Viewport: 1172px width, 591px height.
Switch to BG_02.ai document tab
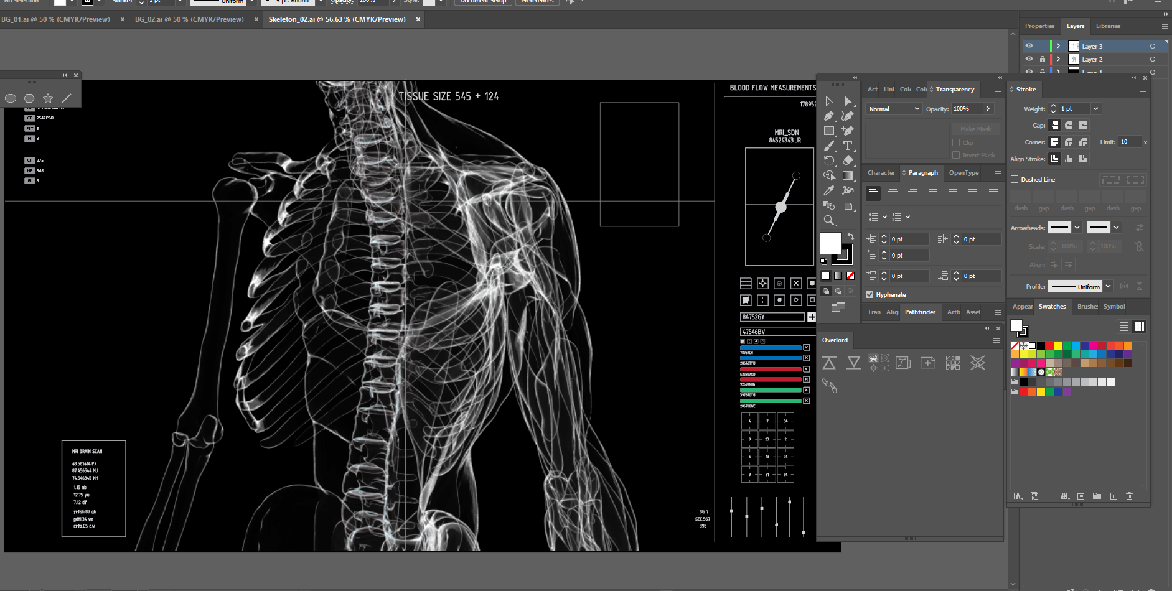(189, 19)
